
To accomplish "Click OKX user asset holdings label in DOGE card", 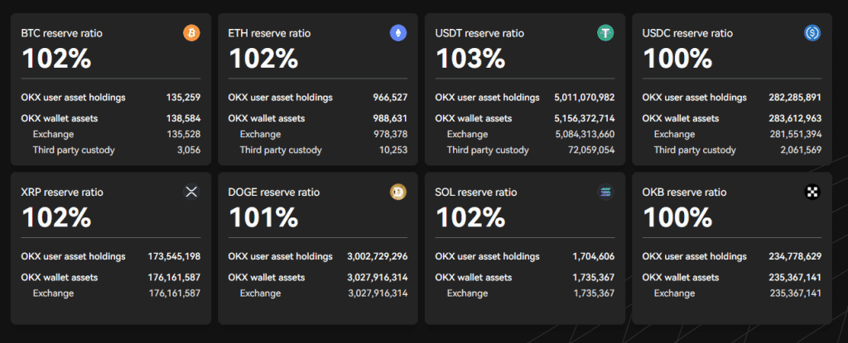I will coord(280,256).
